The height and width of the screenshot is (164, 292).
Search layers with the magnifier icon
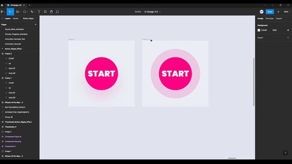pyautogui.click(x=2, y=18)
